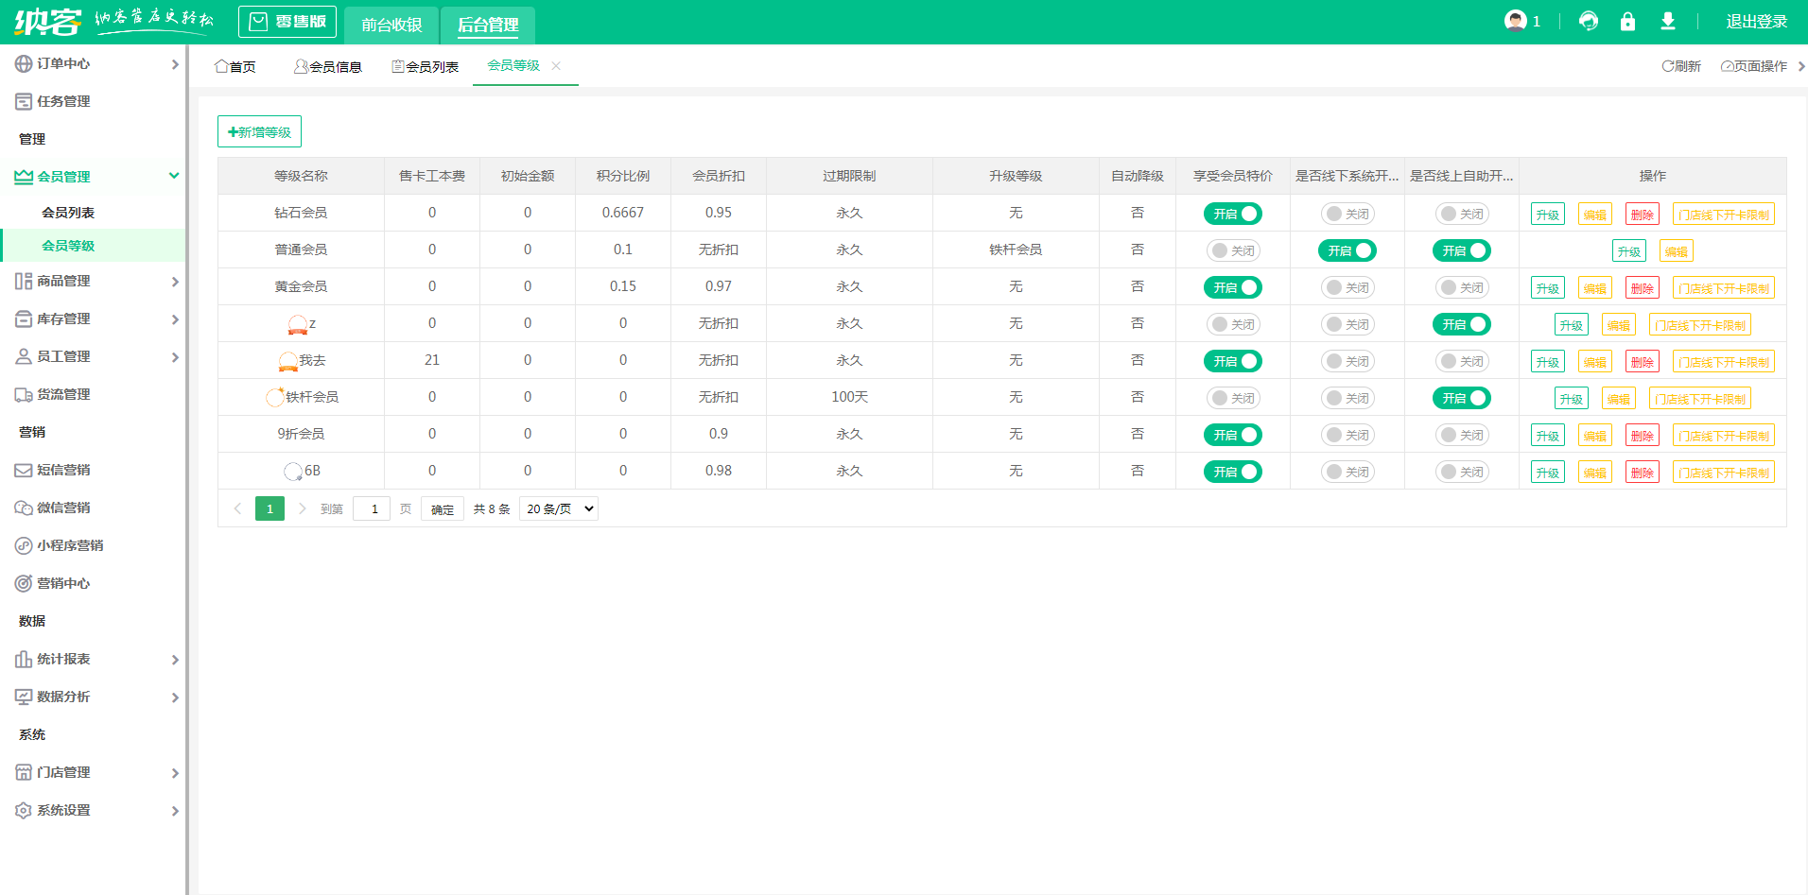Open task management (任务管理) sidebar item
Viewport: 1808px width, 895px height.
tap(63, 101)
